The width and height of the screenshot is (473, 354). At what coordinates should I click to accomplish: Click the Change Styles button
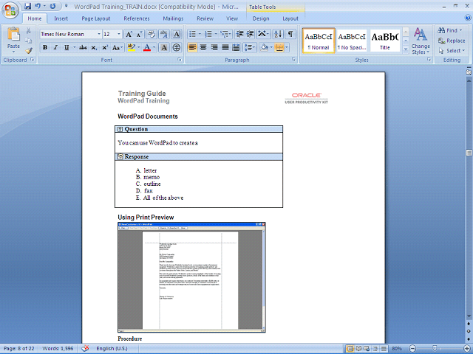tap(421, 41)
